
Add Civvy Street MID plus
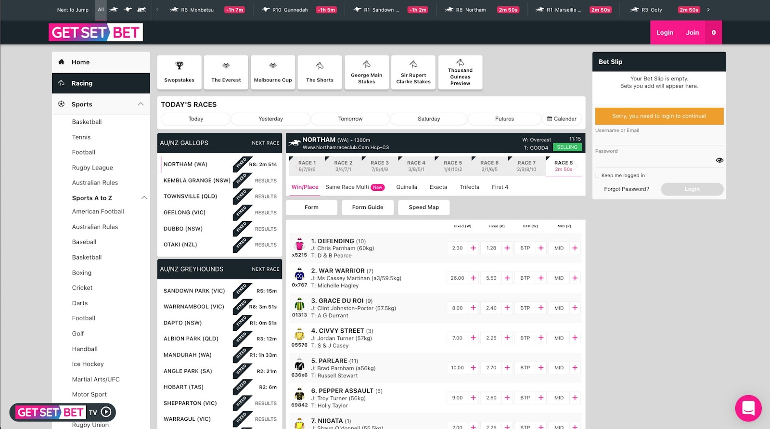pos(575,338)
